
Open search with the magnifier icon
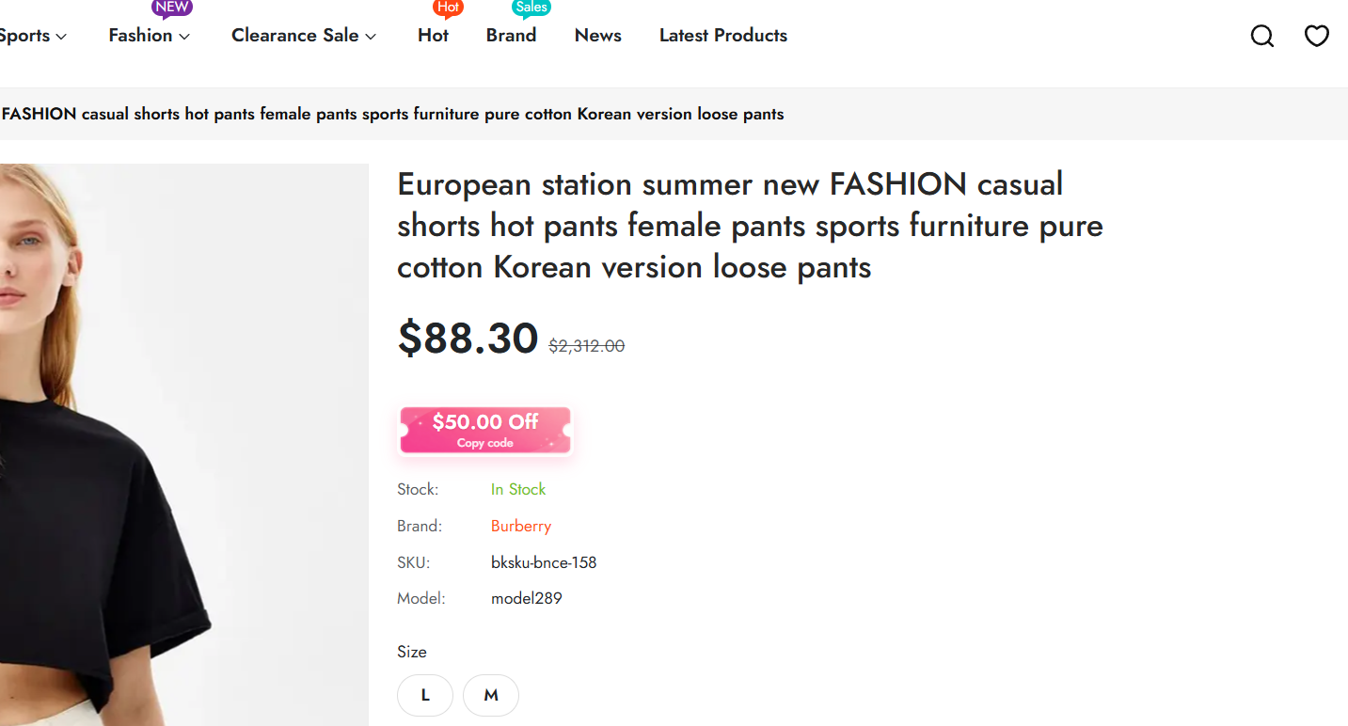point(1261,36)
